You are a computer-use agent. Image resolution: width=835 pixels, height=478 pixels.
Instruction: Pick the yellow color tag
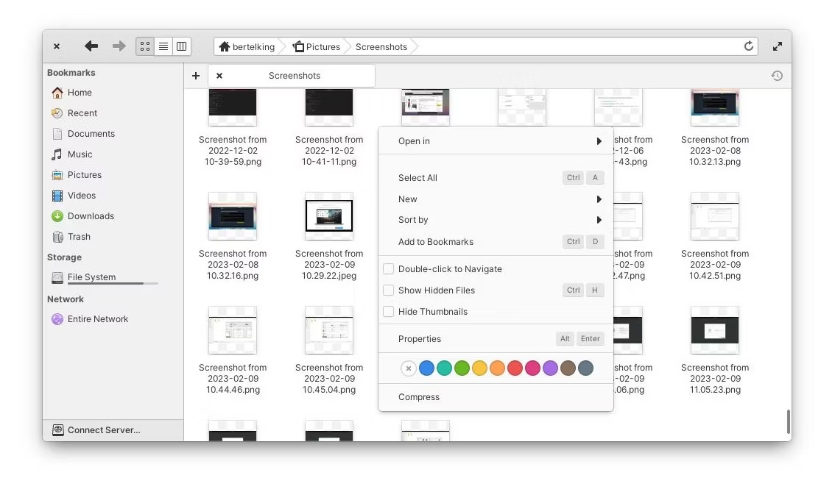tap(480, 368)
